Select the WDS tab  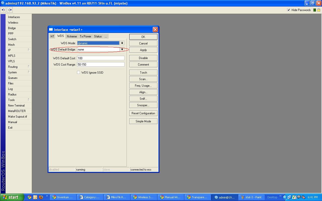click(x=61, y=36)
